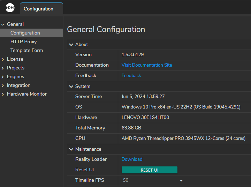Expand the Hardware Monitor section
This screenshot has width=251, height=187.
3,94
